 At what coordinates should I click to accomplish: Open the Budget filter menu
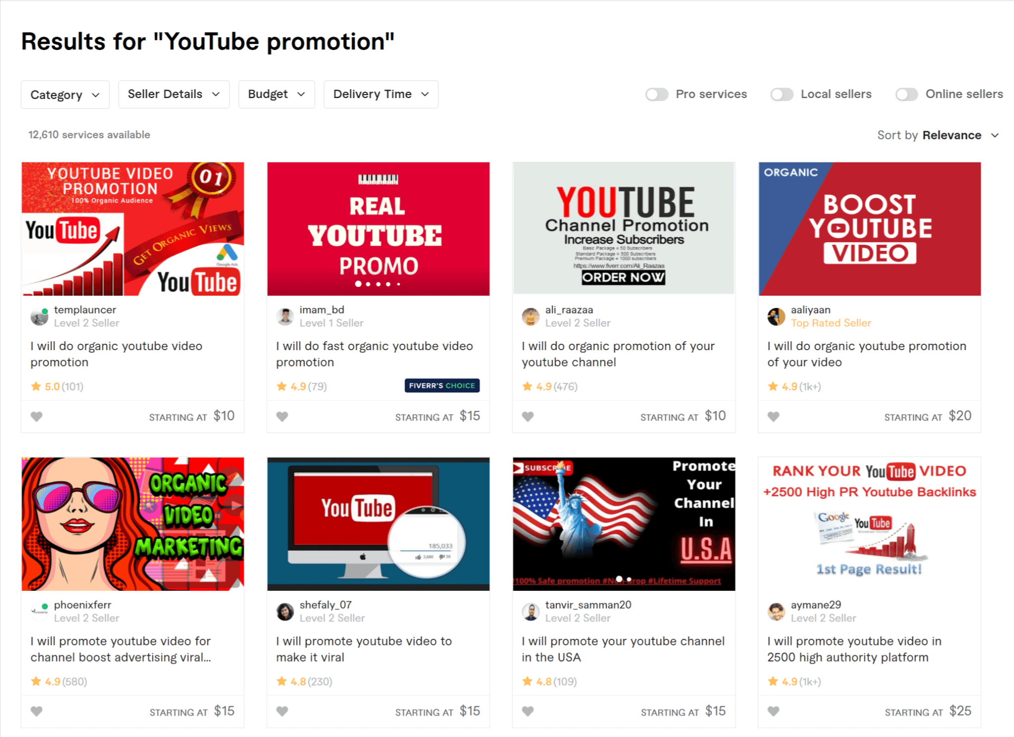[x=276, y=94]
